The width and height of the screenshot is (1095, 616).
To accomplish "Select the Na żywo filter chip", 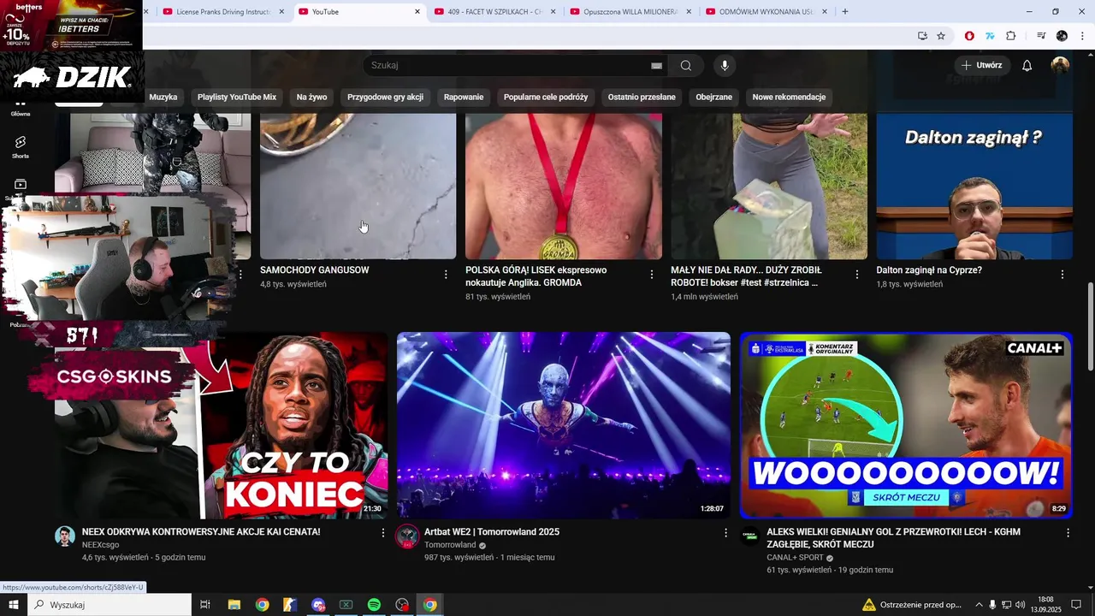I will click(x=311, y=97).
